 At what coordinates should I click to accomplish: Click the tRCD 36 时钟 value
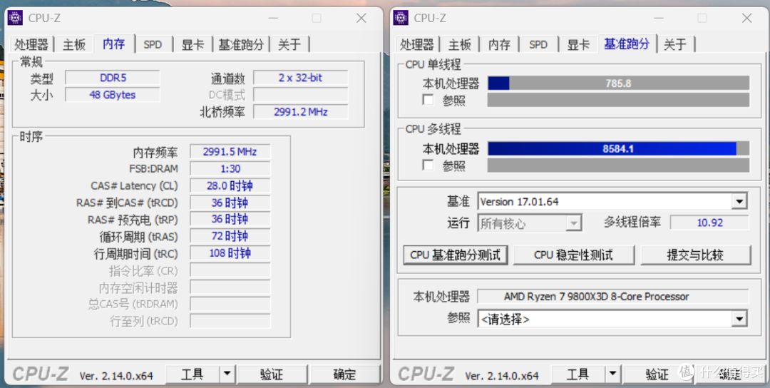(x=230, y=203)
